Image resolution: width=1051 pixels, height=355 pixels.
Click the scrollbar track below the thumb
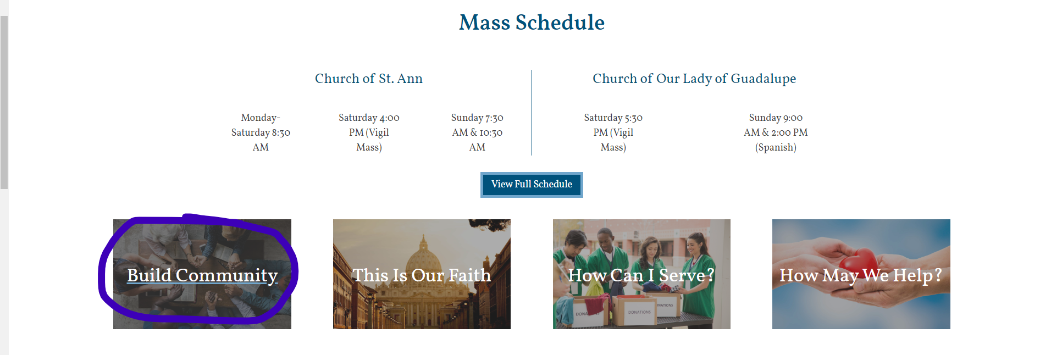[x=4, y=275]
